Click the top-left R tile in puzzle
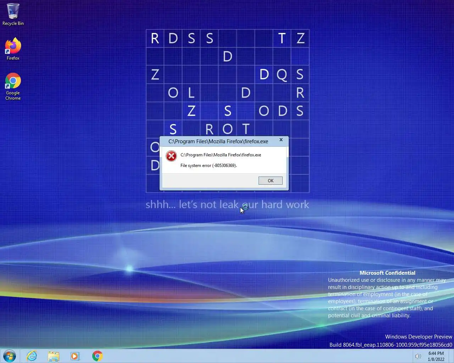The height and width of the screenshot is (363, 454). [x=155, y=38]
